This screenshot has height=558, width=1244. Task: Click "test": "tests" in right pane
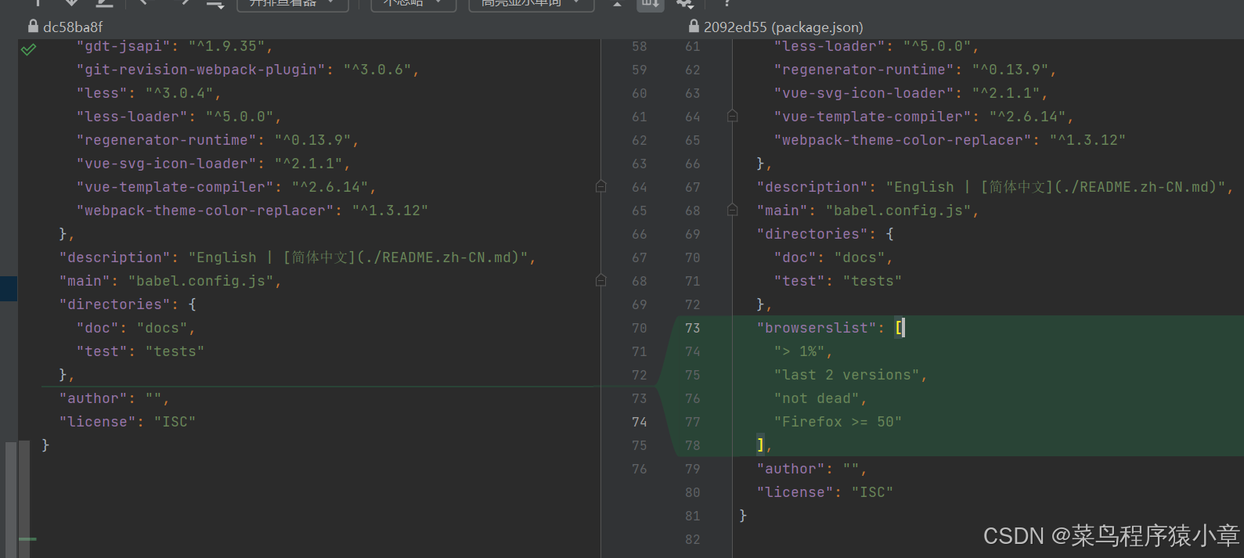[x=838, y=281]
